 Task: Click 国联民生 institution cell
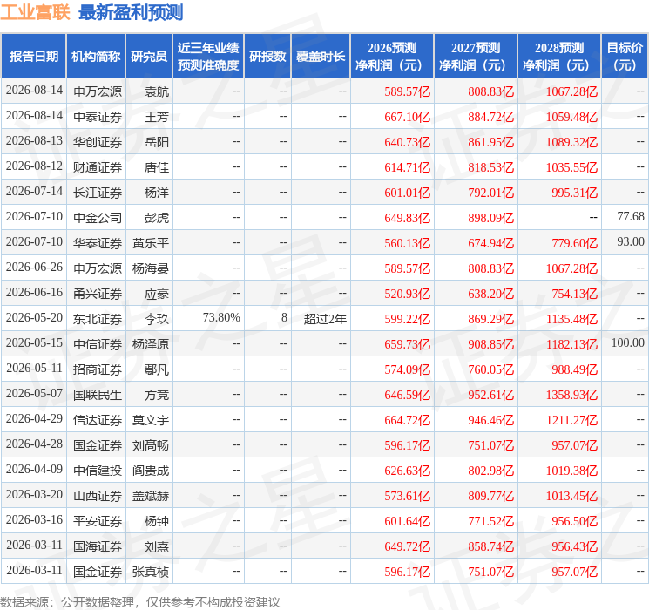coord(98,395)
